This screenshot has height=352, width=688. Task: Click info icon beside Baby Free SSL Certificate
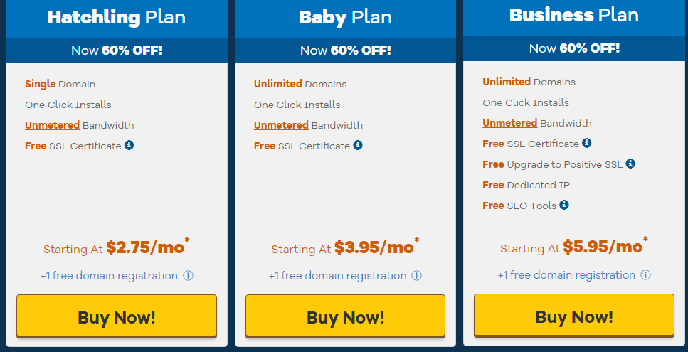pyautogui.click(x=358, y=145)
